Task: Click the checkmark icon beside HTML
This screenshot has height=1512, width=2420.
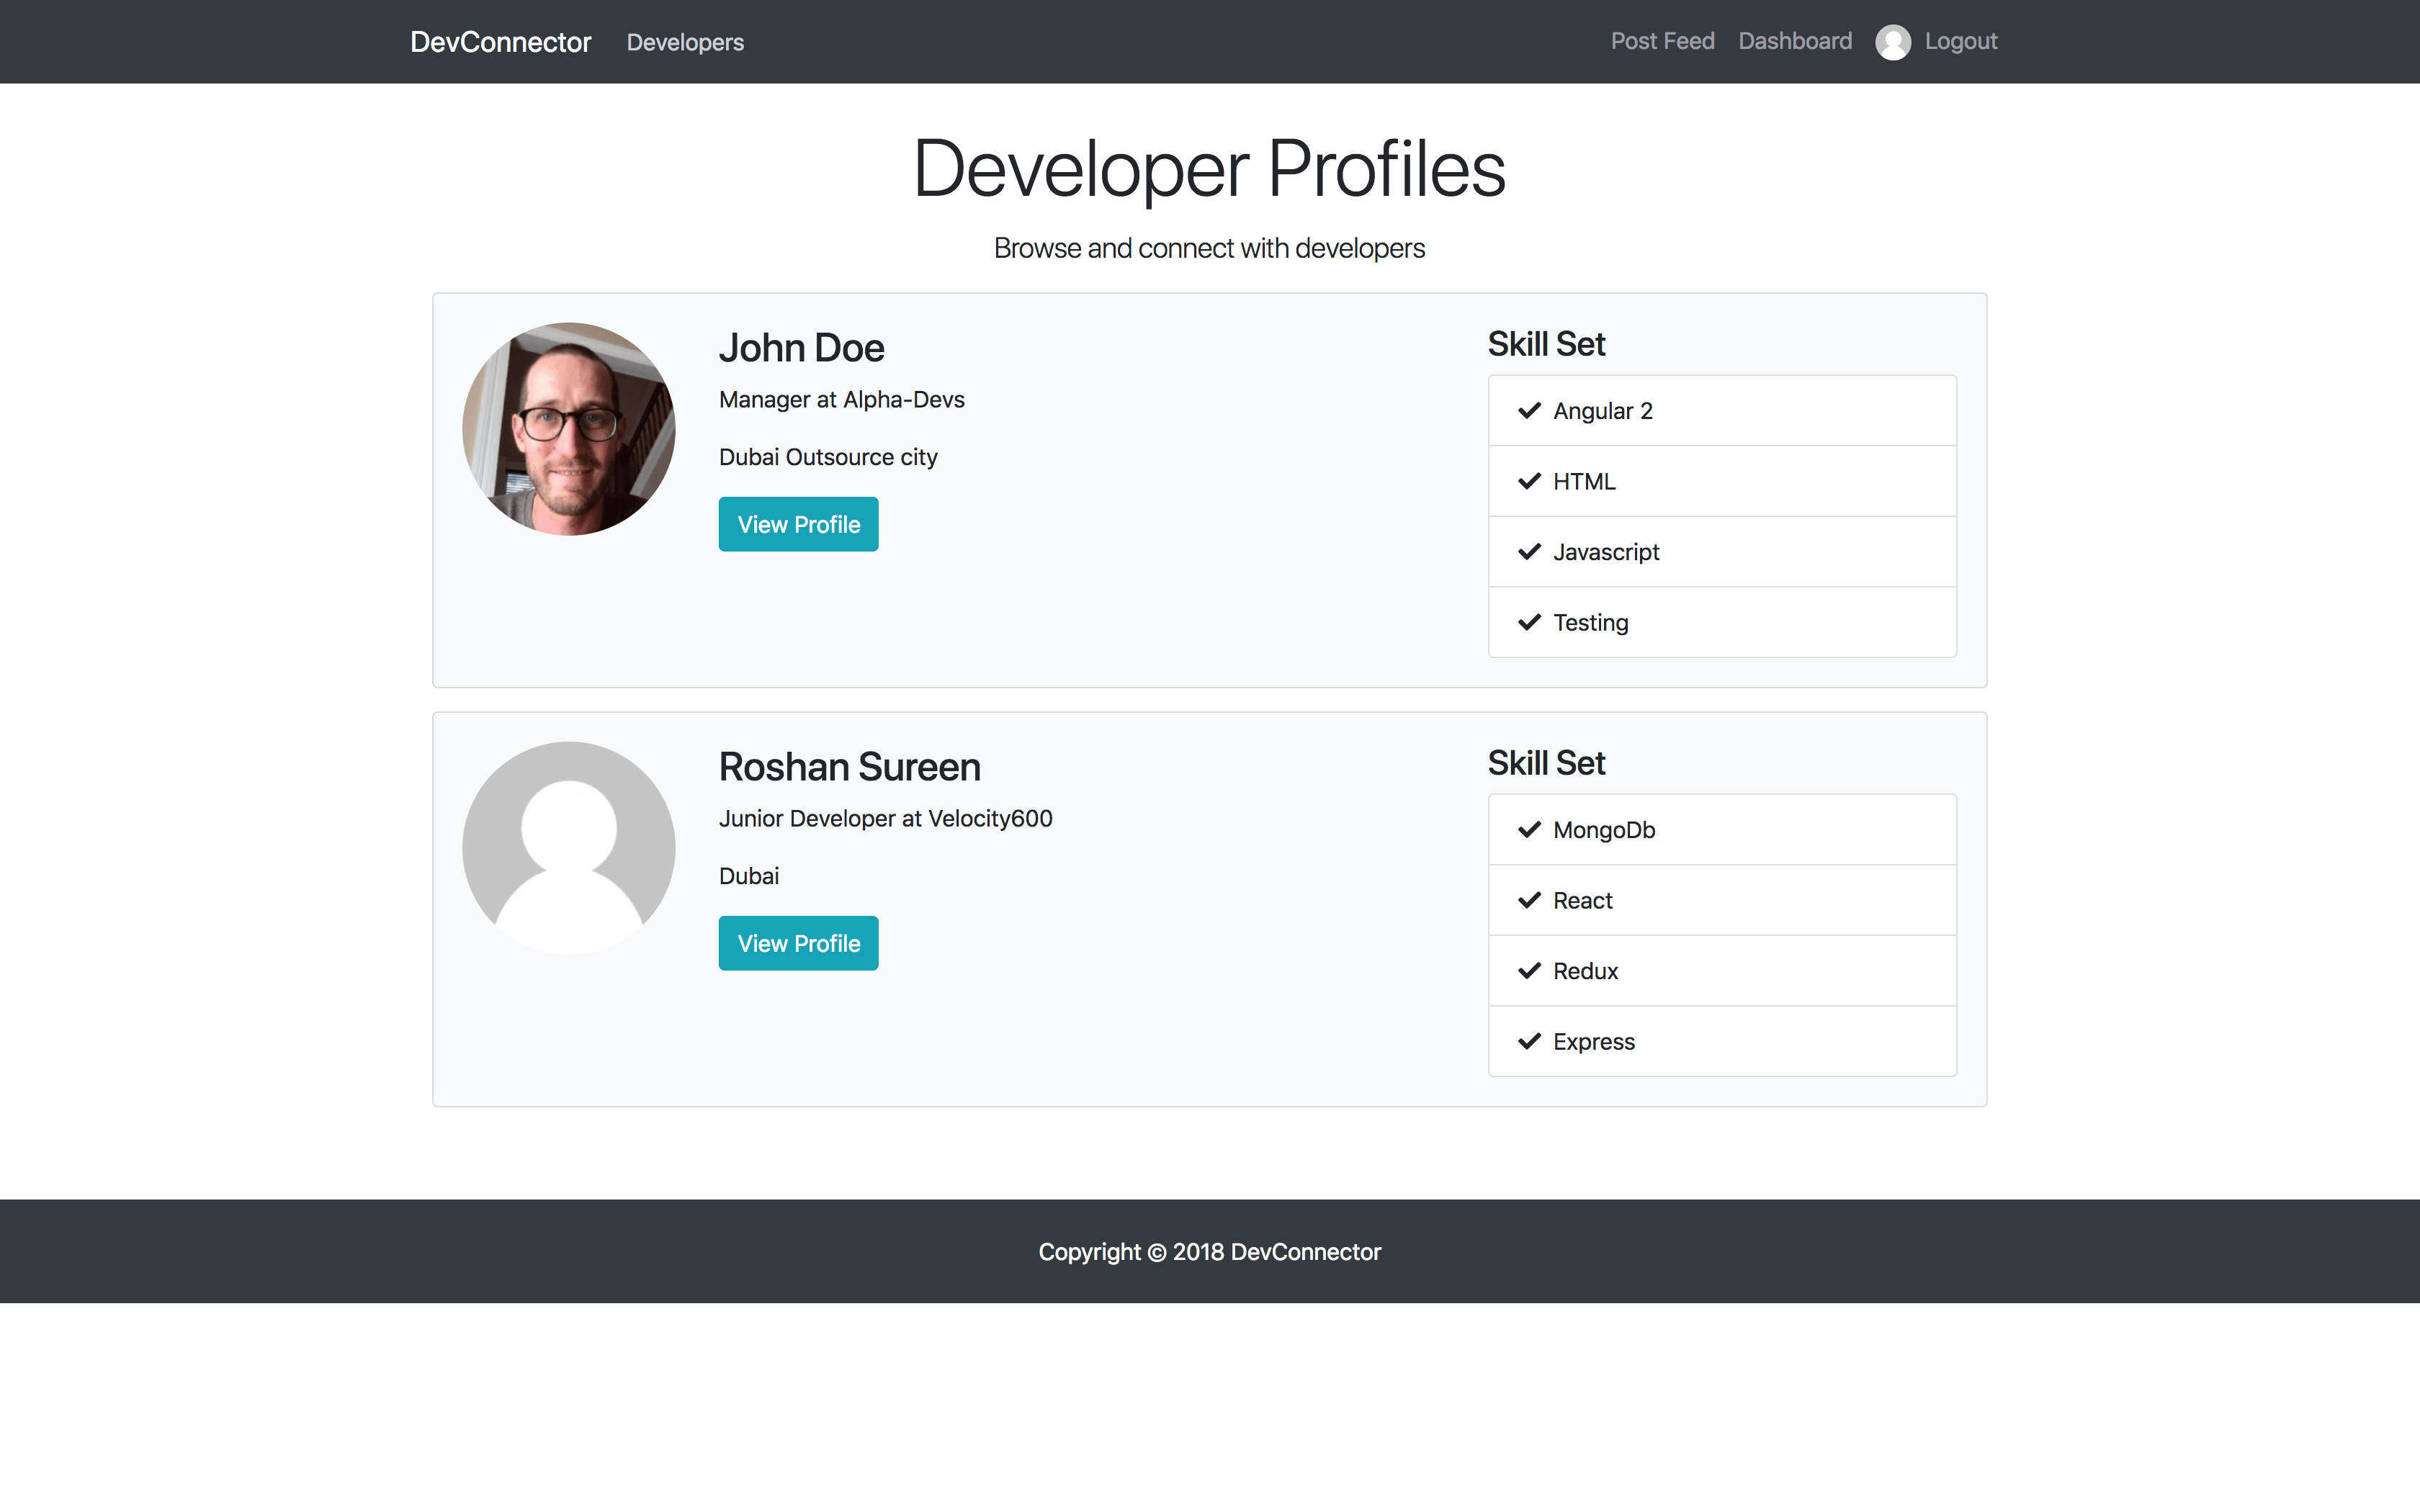Action: pyautogui.click(x=1529, y=481)
